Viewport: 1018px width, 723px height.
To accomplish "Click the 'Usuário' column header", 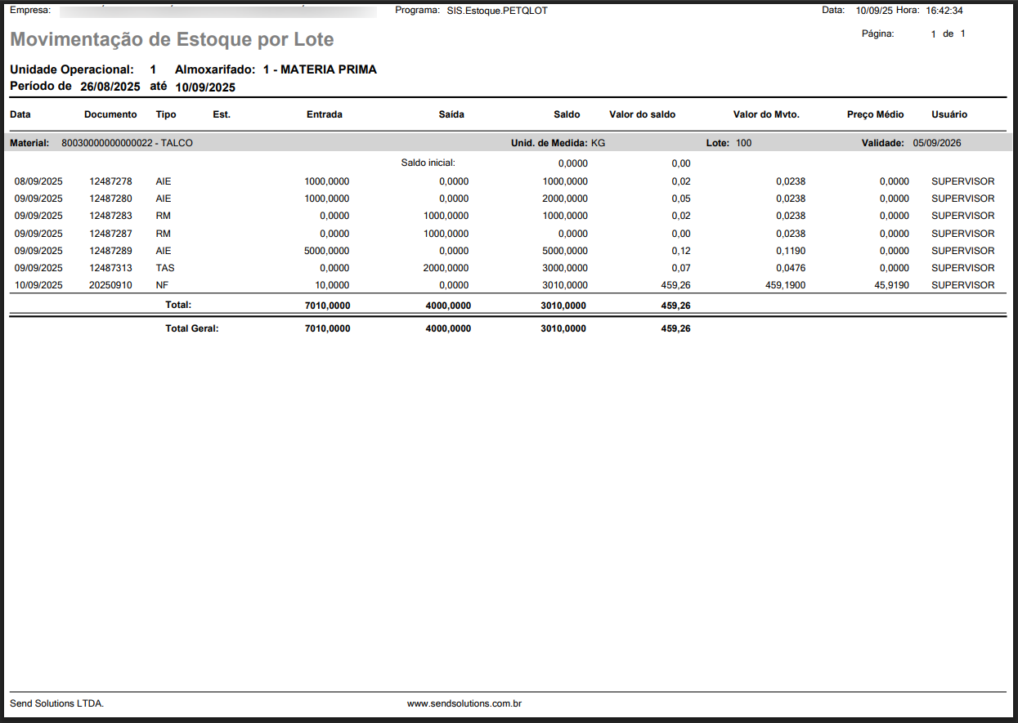I will pos(948,114).
